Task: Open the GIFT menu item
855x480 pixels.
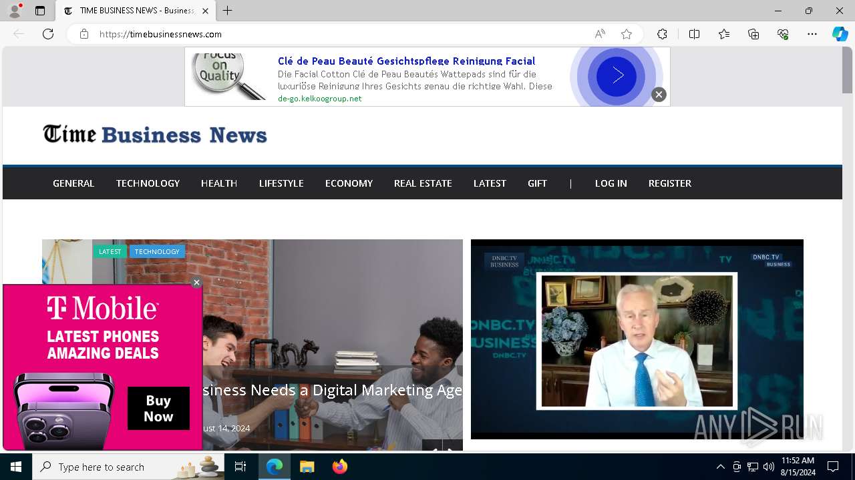Action: point(537,183)
